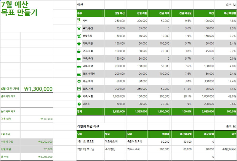Click the 7월14일 토요일 date cell
This screenshot has width=237, height=161.
pyautogui.click(x=90, y=142)
